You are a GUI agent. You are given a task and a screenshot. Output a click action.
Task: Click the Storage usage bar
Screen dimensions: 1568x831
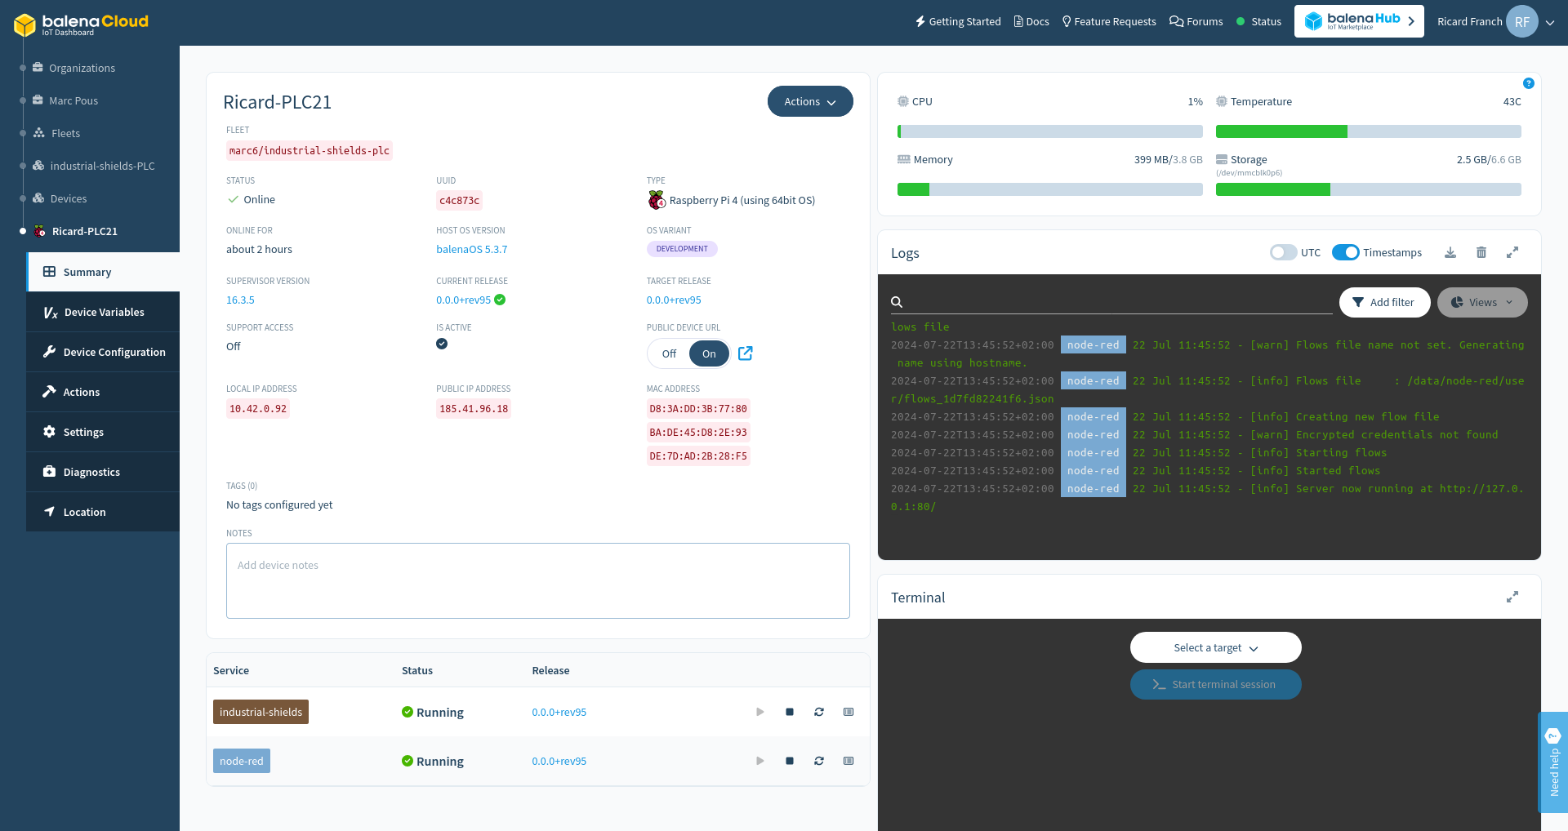[1369, 189]
